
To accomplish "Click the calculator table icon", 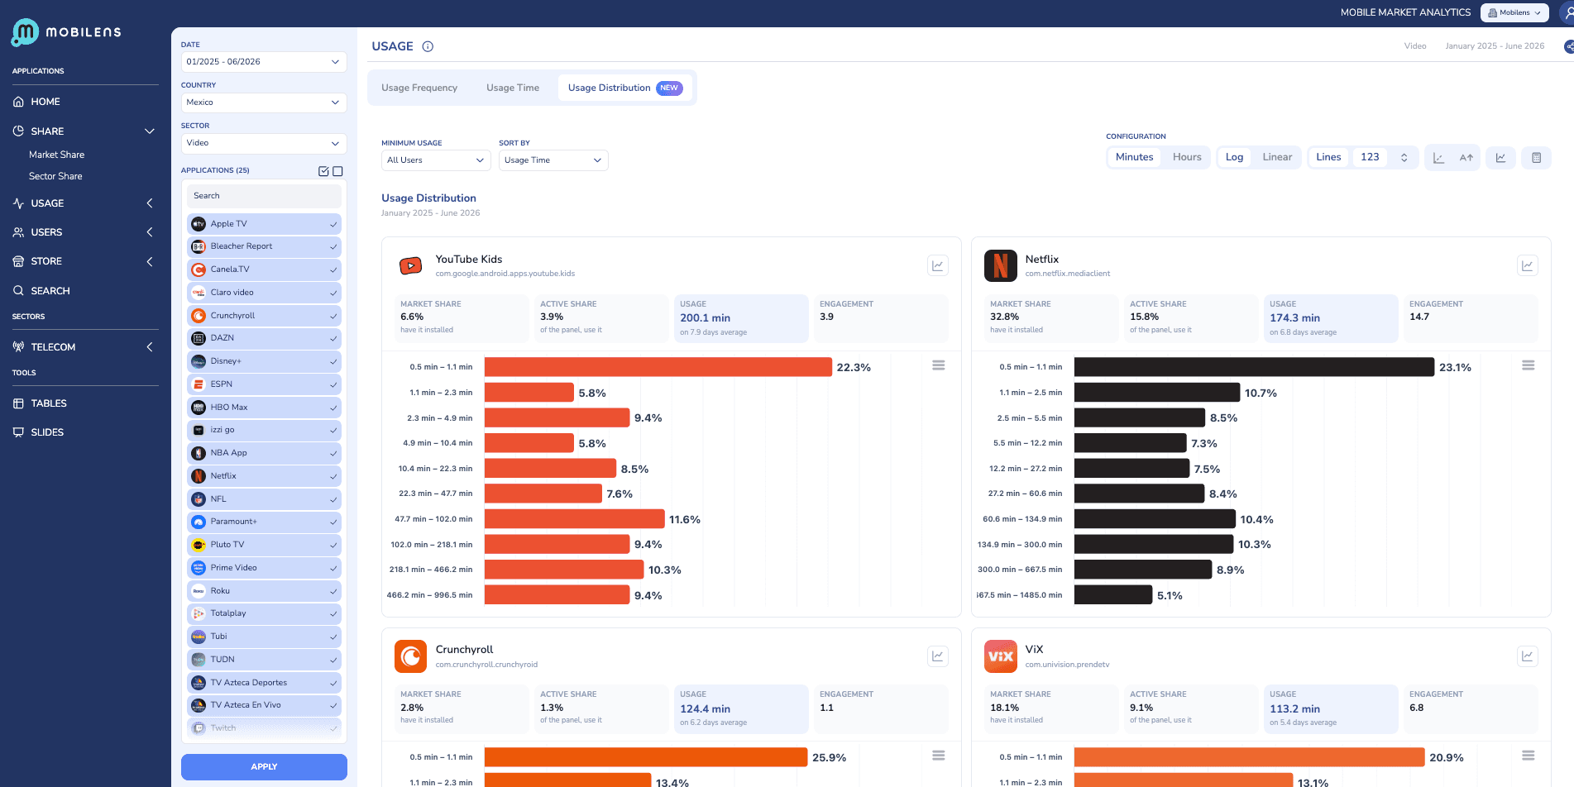I will tap(1536, 158).
